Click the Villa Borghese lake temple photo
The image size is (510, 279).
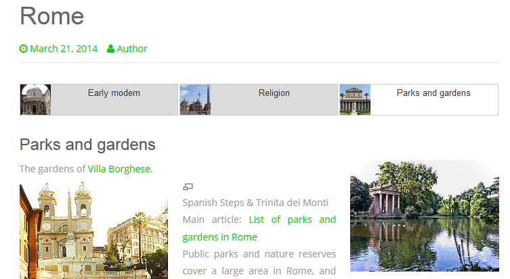tap(425, 215)
